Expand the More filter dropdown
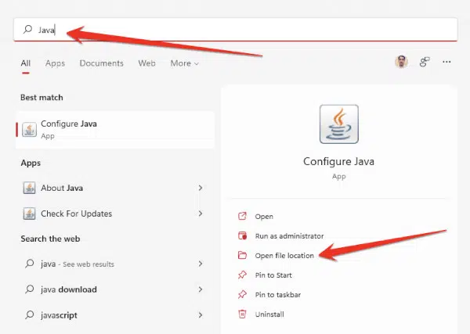Screen dimensions: 470x334 [x=184, y=63]
